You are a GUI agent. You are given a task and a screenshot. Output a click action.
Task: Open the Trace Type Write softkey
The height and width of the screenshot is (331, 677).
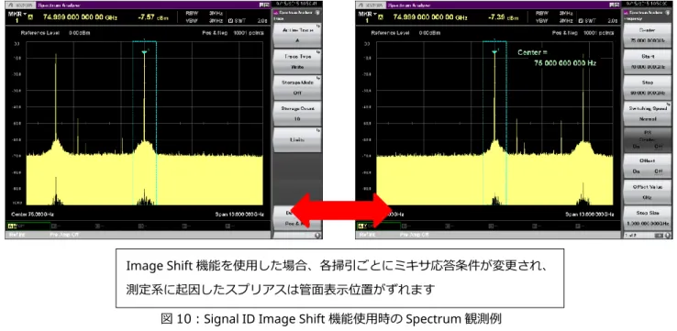pos(297,61)
